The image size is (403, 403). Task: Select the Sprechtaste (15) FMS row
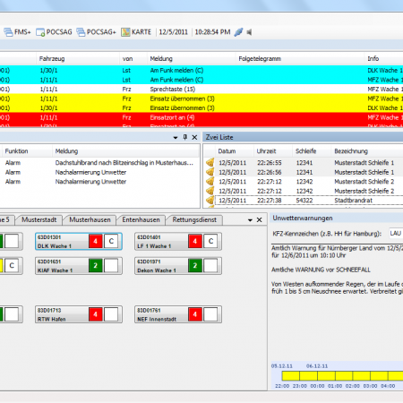201,89
